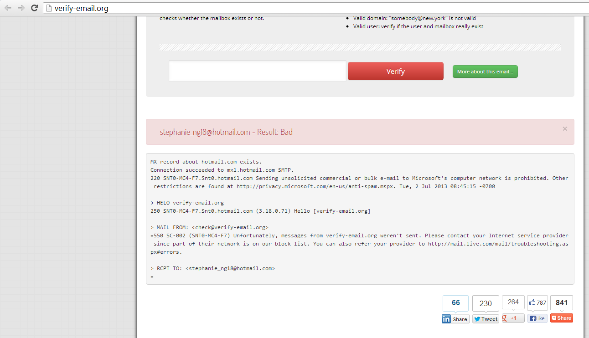This screenshot has height=338, width=589.
Task: Click the Tweet count bubble 230
Action: (x=486, y=303)
